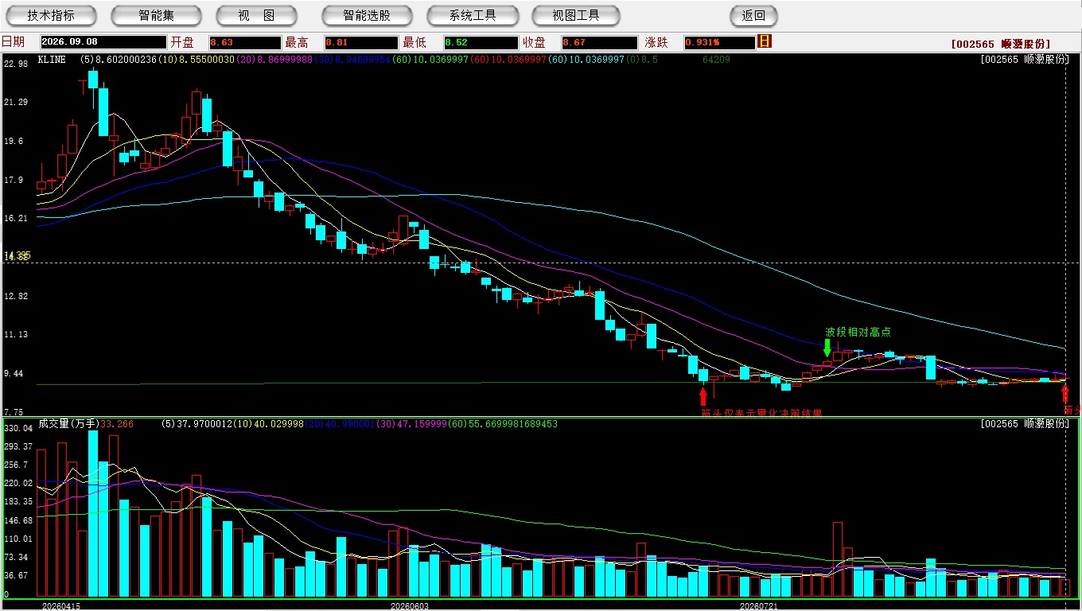Click the 64209 value in KLINE header
Viewport: 1082px width, 611px height.
717,59
